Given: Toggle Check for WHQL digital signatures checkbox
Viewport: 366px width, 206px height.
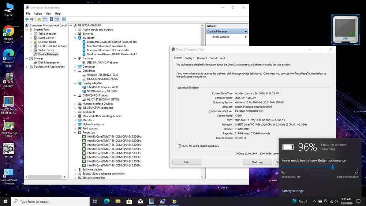Looking at the screenshot, I should click(x=179, y=146).
